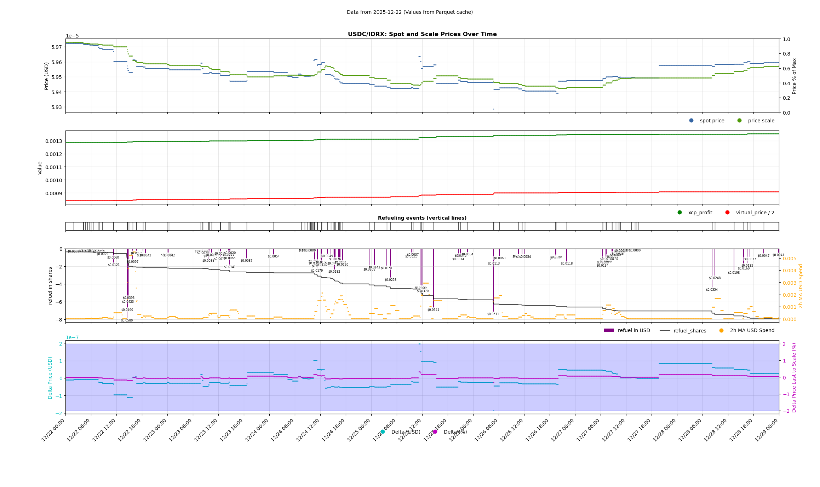
Task: Click the blue spot price legend marker
Action: point(691,121)
